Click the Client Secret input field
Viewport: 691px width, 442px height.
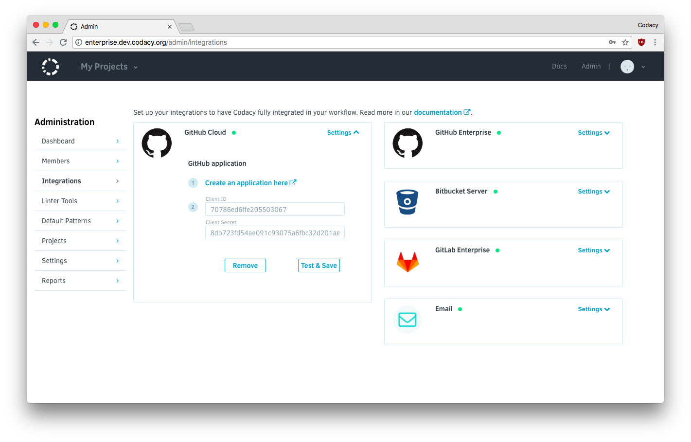coord(275,232)
